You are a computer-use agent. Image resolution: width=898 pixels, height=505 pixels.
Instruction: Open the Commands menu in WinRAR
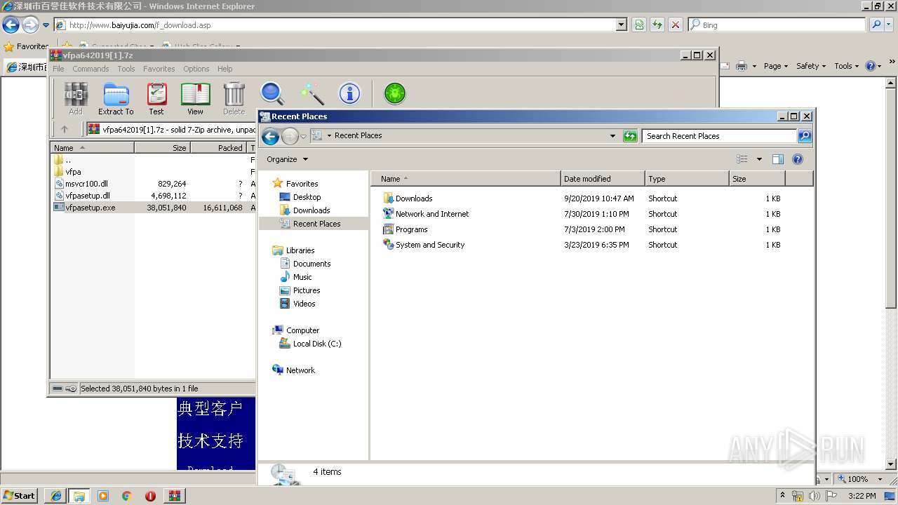coord(91,69)
